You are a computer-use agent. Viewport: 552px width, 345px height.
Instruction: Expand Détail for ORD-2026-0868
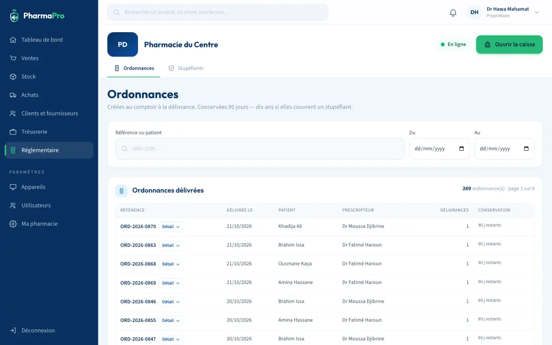[x=171, y=264]
